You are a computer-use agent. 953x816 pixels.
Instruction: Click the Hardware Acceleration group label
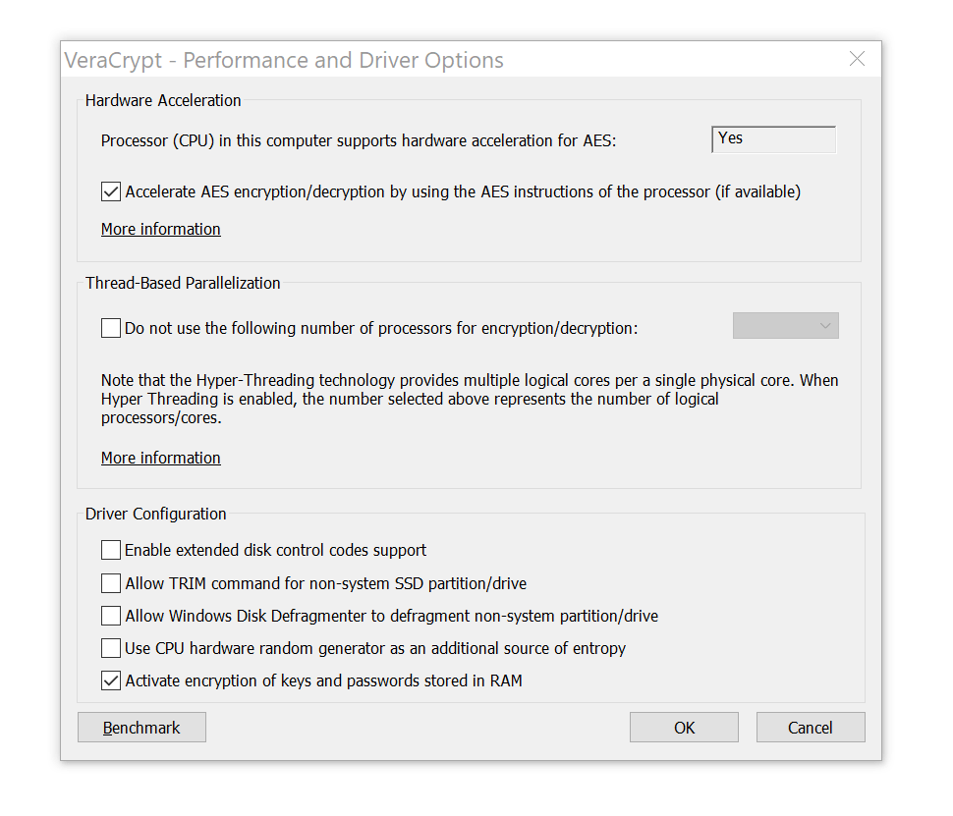163,100
